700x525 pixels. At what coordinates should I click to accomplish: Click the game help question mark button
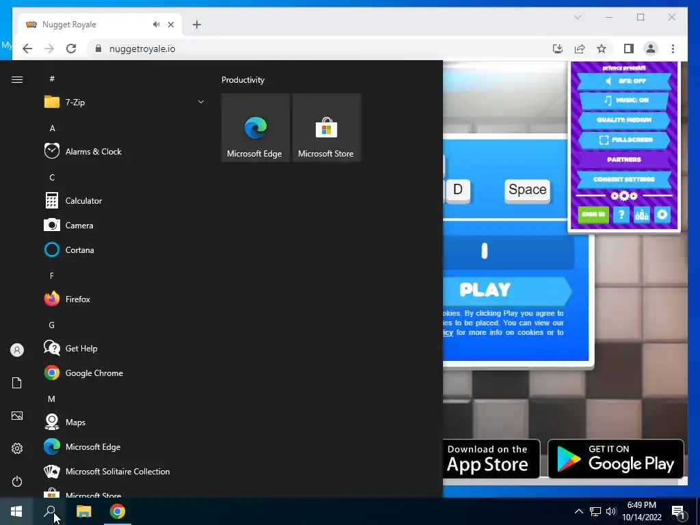(621, 215)
